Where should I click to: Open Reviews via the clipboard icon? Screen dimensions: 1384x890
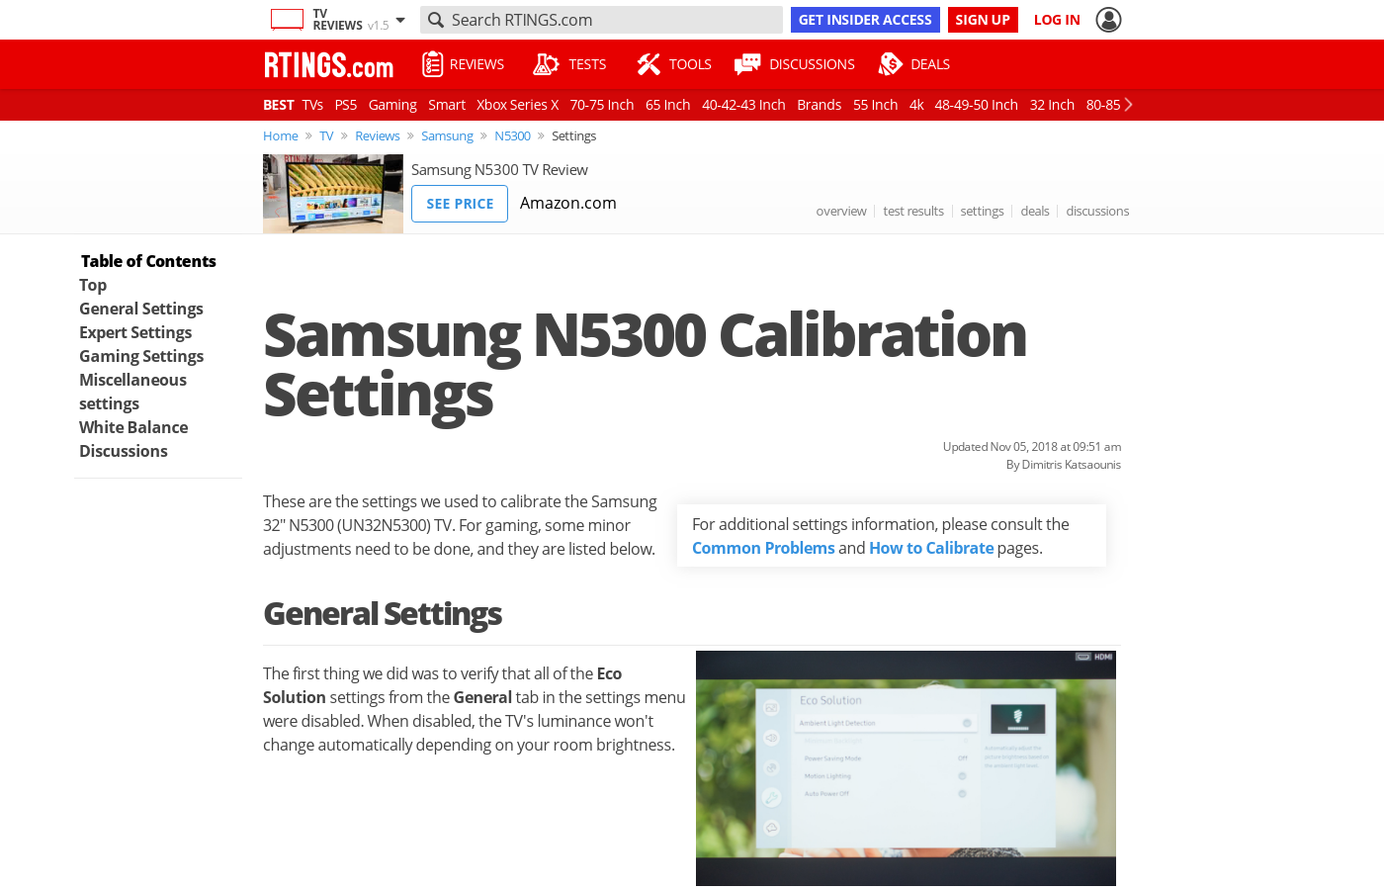click(432, 64)
